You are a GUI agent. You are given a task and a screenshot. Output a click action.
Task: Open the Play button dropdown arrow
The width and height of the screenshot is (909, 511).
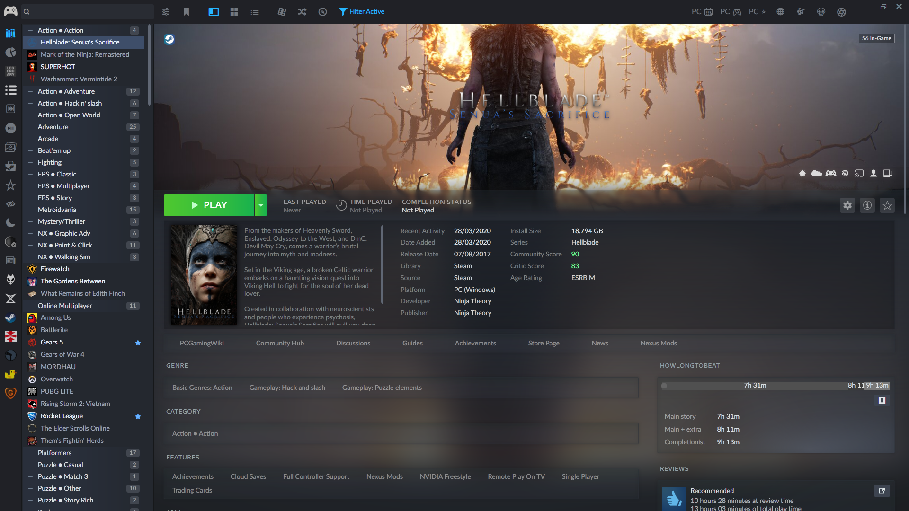click(x=261, y=205)
